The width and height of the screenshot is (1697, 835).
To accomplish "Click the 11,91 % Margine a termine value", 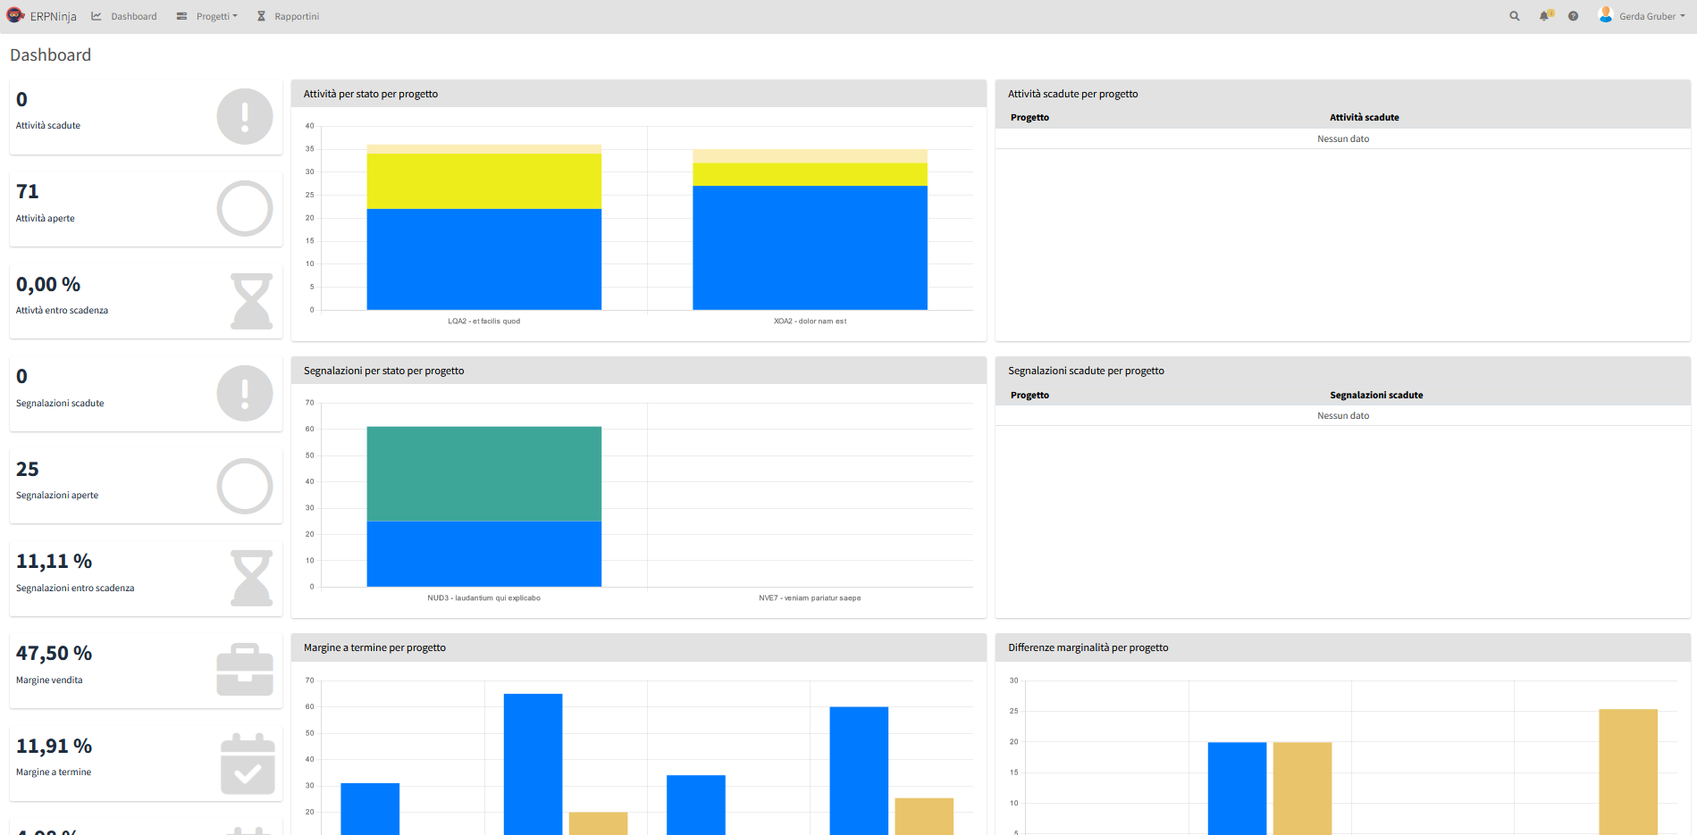I will [55, 746].
